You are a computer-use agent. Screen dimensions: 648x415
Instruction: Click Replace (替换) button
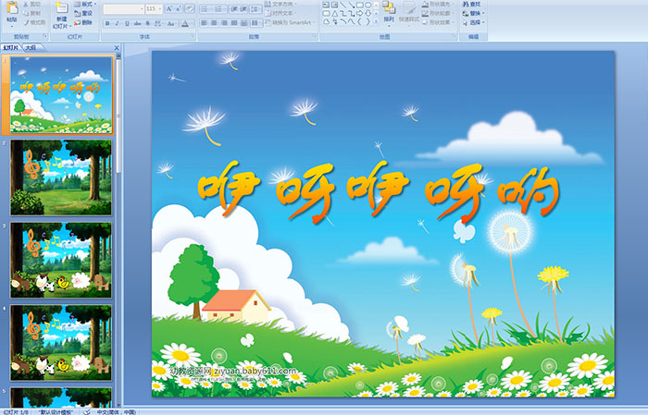(473, 13)
